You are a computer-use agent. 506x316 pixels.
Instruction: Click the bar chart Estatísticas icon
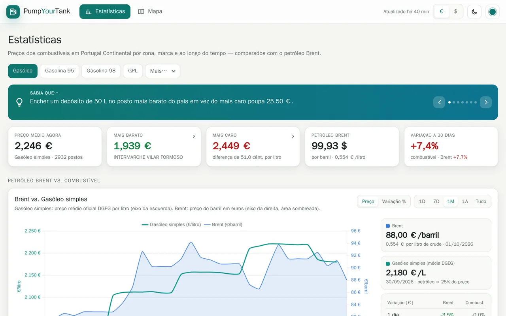89,11
